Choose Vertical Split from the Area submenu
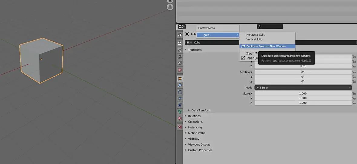 click(267, 40)
